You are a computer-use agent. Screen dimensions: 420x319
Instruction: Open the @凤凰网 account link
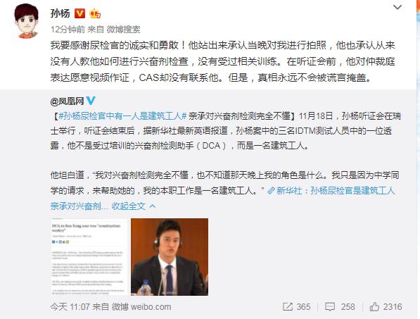point(67,101)
